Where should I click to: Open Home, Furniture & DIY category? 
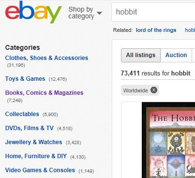pos(36,156)
